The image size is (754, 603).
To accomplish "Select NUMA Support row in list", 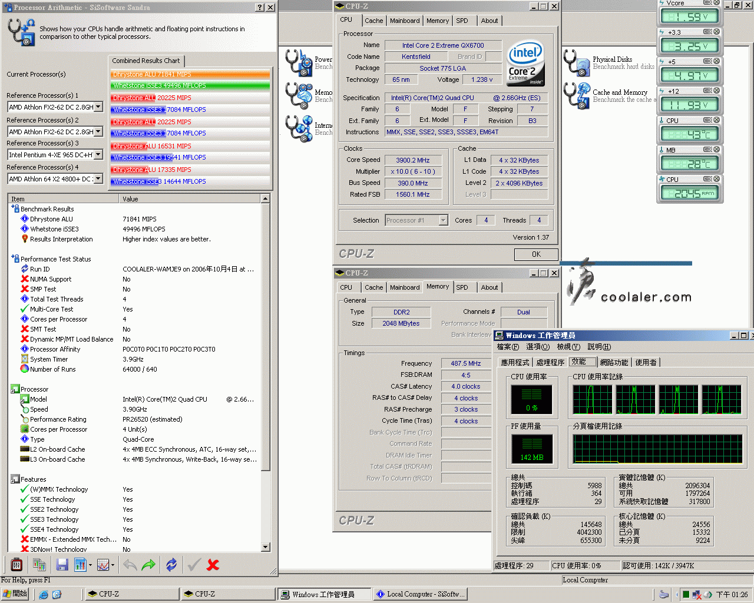I will [134, 279].
